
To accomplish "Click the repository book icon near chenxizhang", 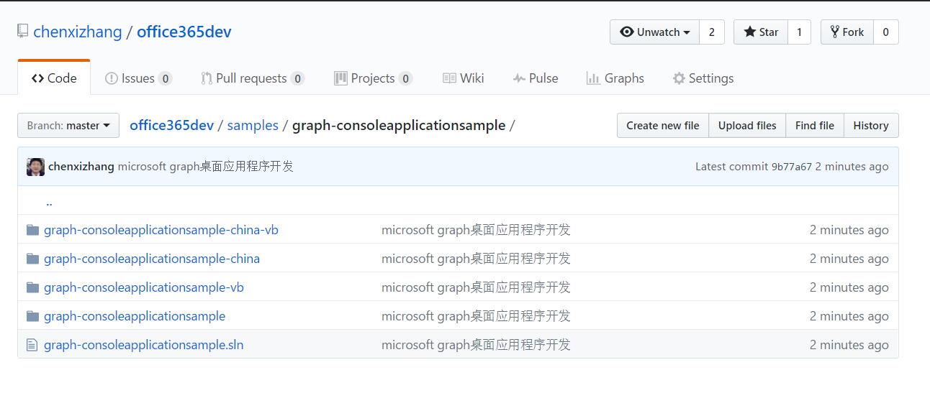I will tap(23, 32).
